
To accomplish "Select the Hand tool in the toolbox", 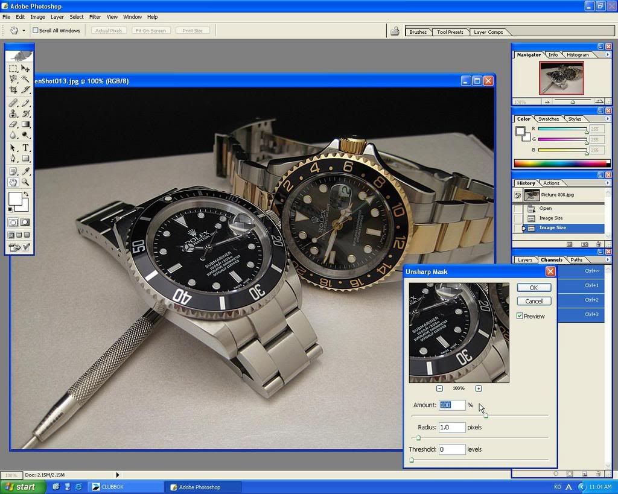I will tap(13, 182).
